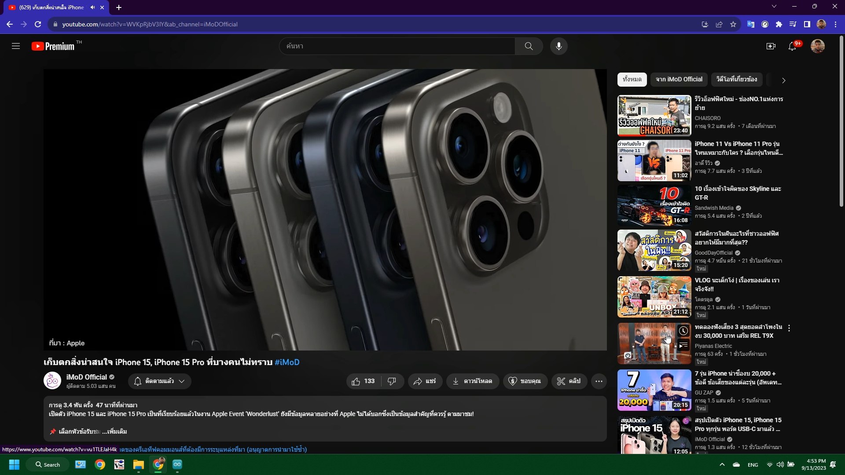Open the volume tray icon
The image size is (845, 475).
(780, 464)
